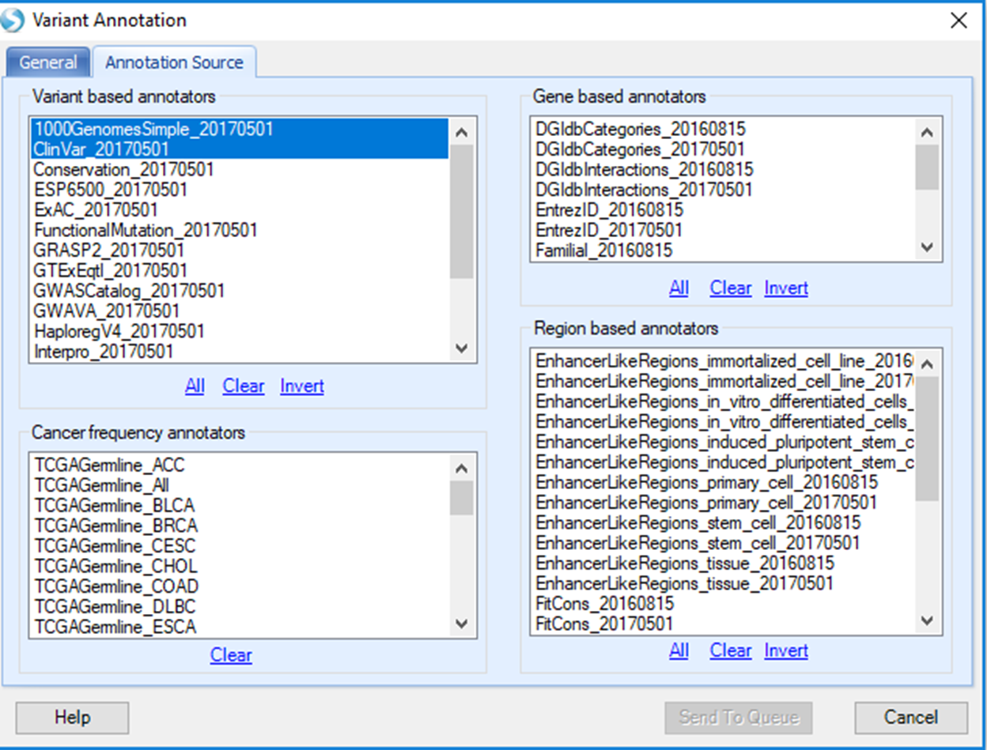Select HaploregV4_20170501 annotator
The image size is (987, 750).
coord(240,331)
